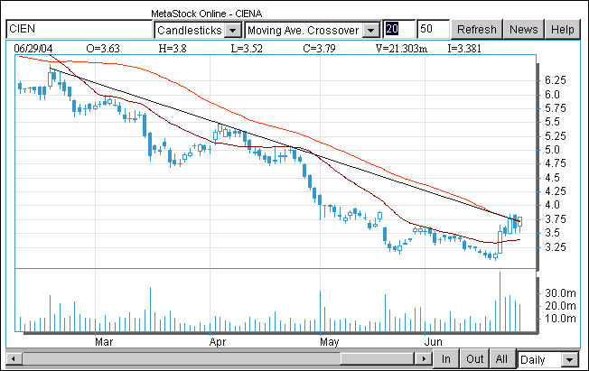The image size is (589, 371).
Task: Open Help
Action: point(562,29)
